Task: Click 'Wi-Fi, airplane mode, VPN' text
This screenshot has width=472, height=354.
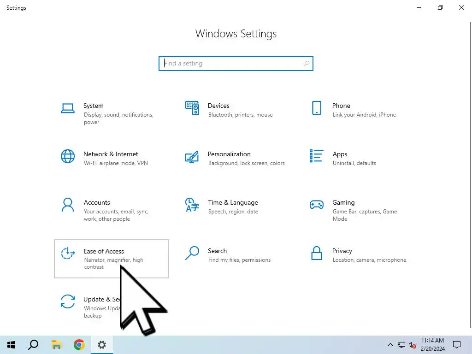Action: pos(116,163)
